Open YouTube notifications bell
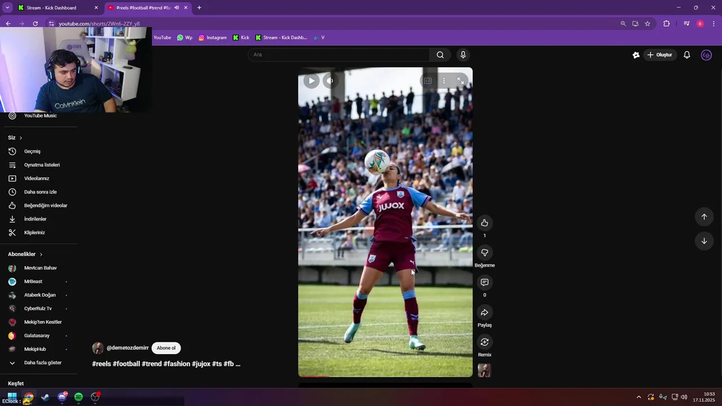 point(687,55)
